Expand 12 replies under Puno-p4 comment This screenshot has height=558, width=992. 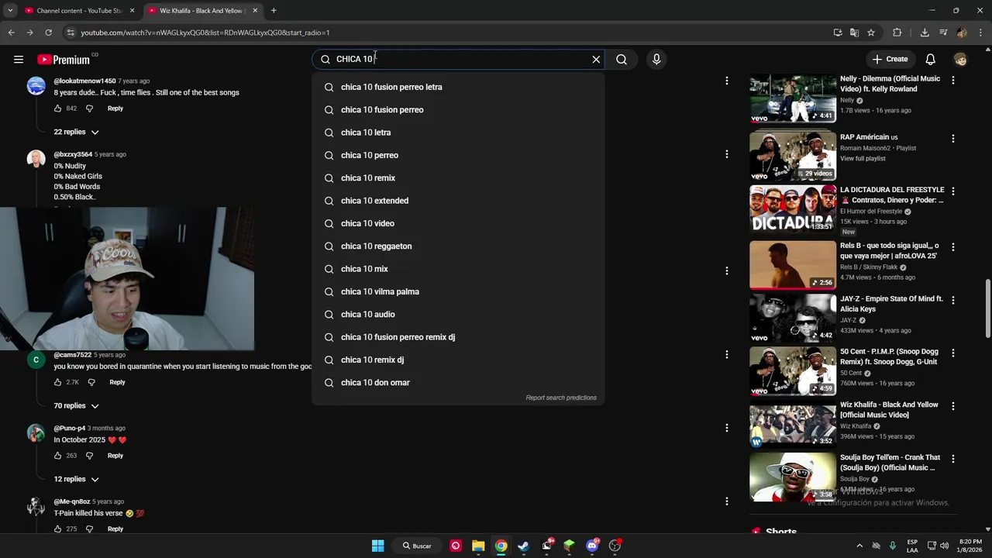(76, 479)
